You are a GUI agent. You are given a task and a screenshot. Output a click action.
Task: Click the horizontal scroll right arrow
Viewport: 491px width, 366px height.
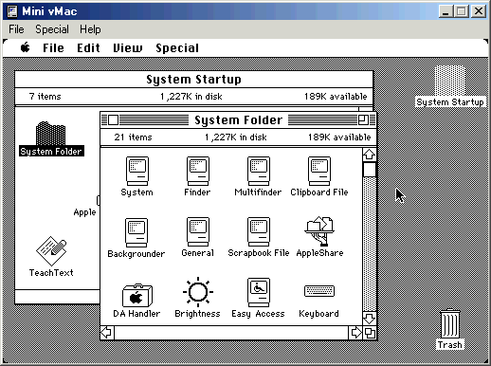click(355, 333)
